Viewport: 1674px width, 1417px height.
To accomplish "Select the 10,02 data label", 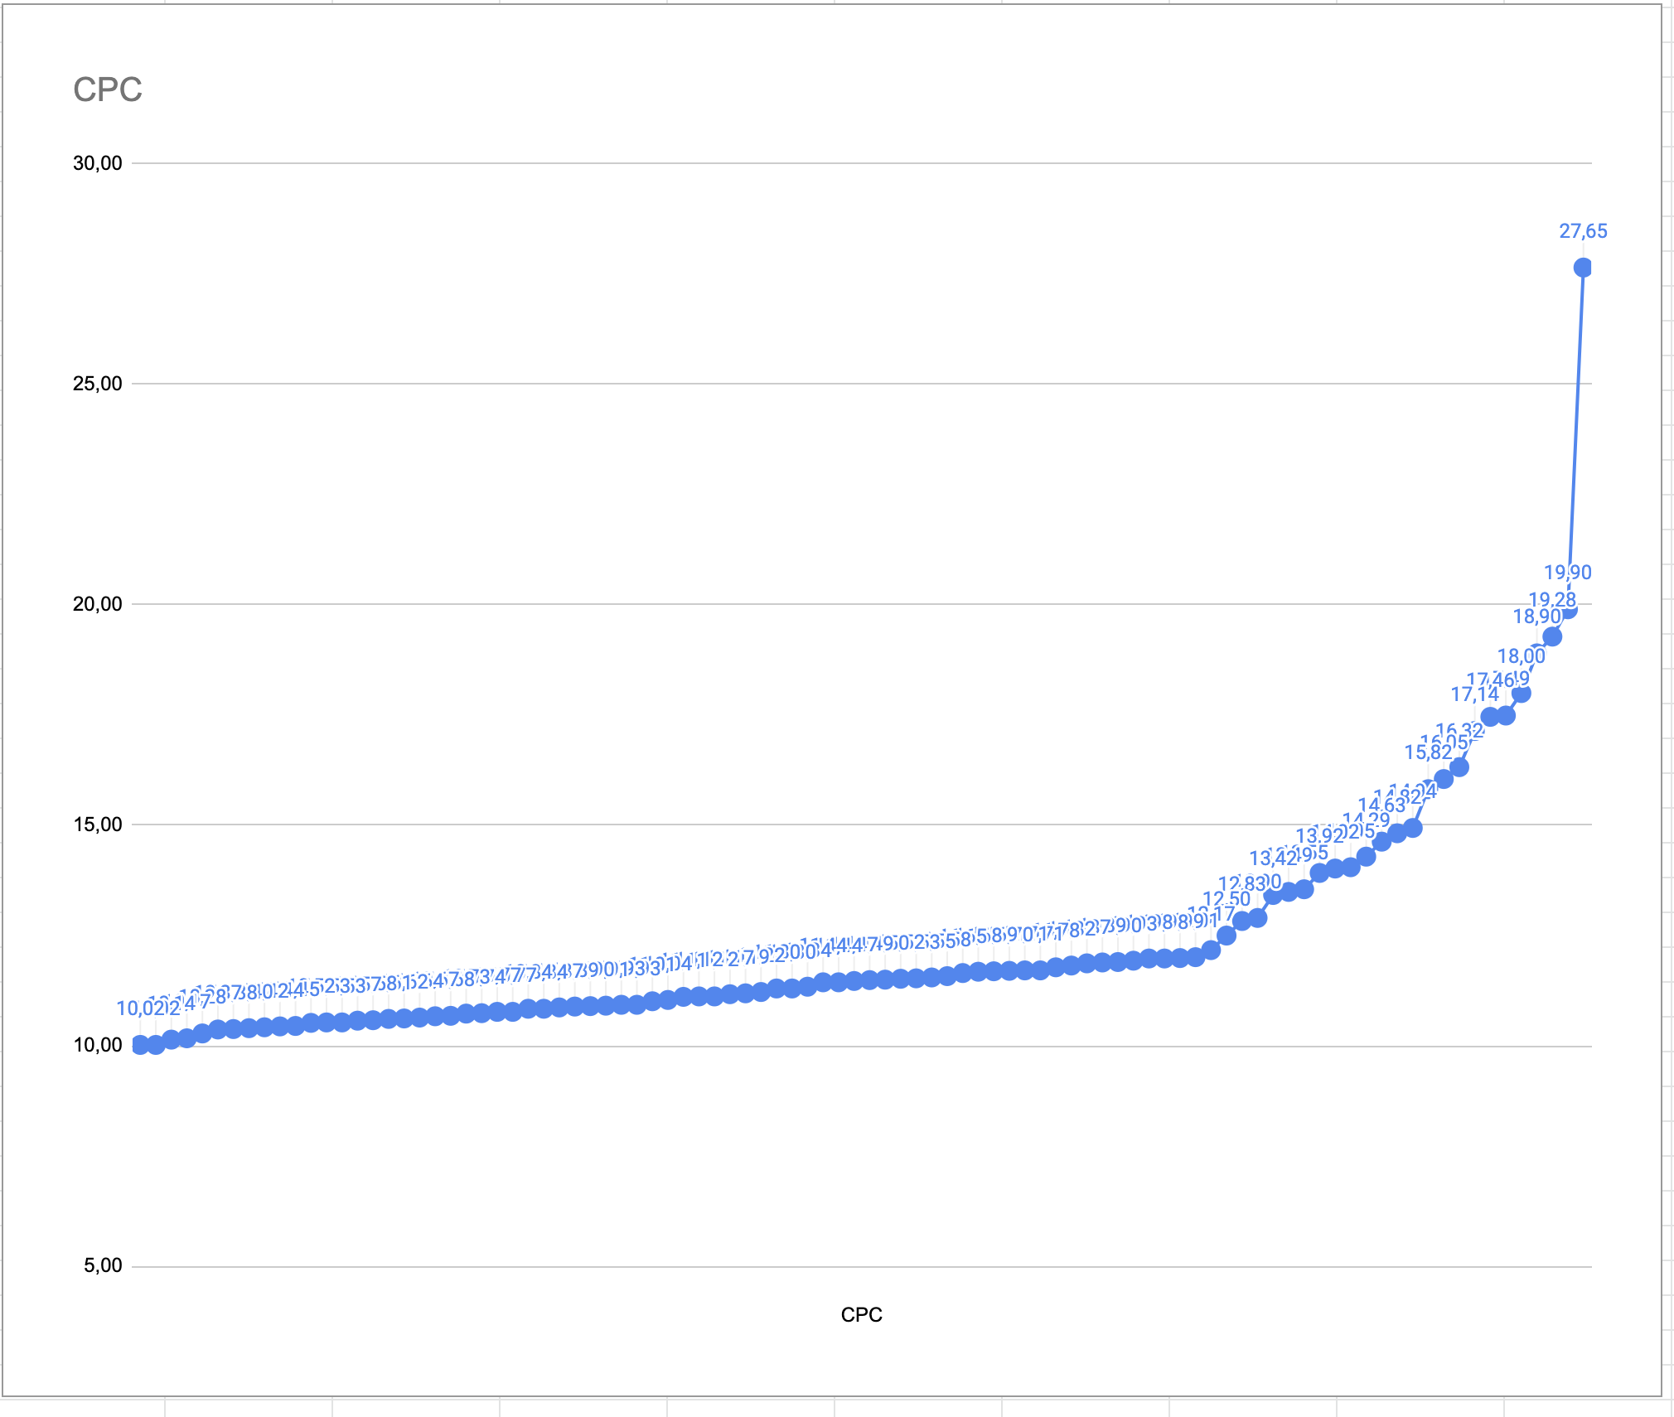I will pyautogui.click(x=139, y=1008).
